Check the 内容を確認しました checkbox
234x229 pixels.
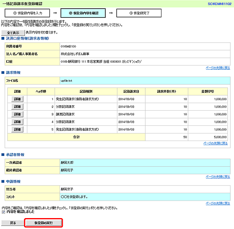click(x=4, y=212)
